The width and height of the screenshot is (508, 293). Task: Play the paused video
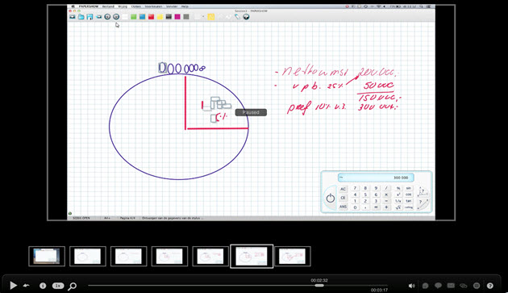(13, 285)
